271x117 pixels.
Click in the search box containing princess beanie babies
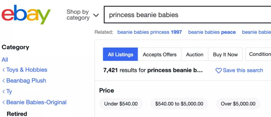(186, 15)
